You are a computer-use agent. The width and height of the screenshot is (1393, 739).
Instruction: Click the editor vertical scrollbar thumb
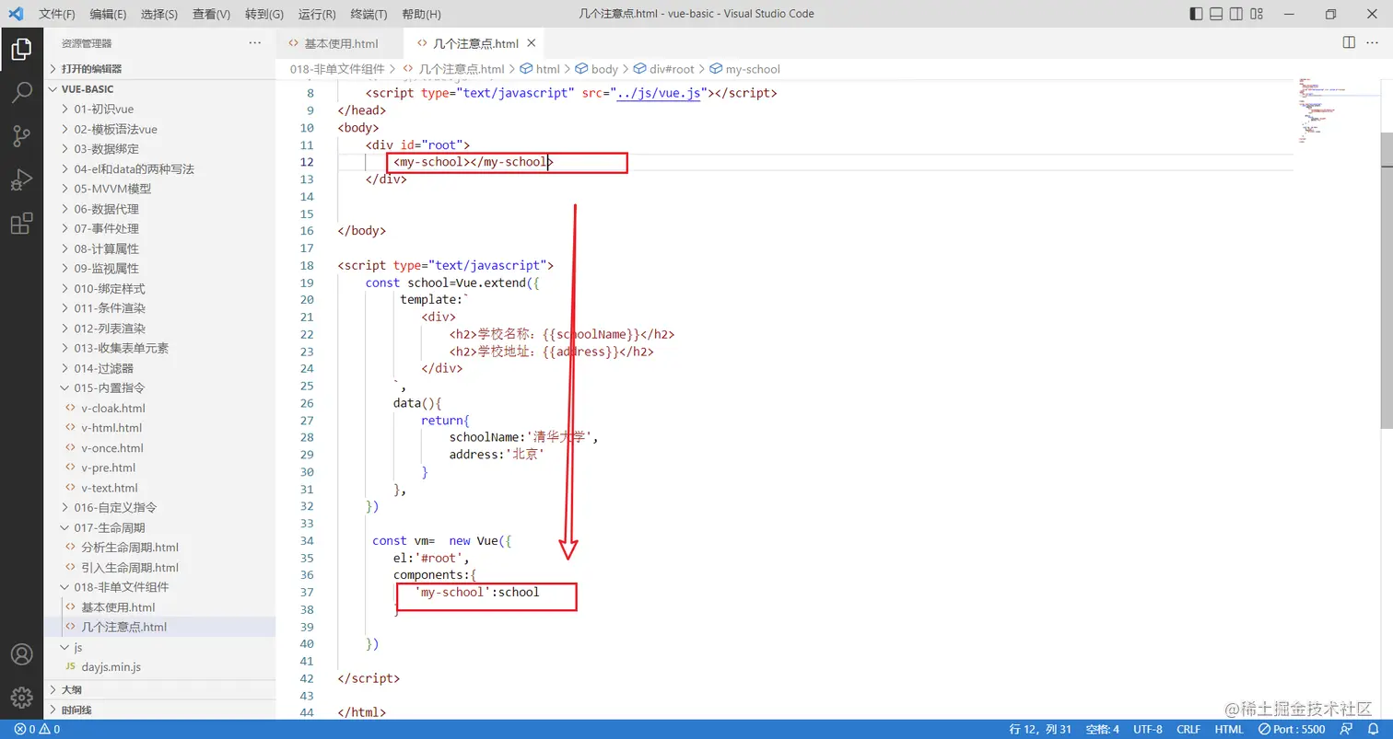coord(1387,280)
